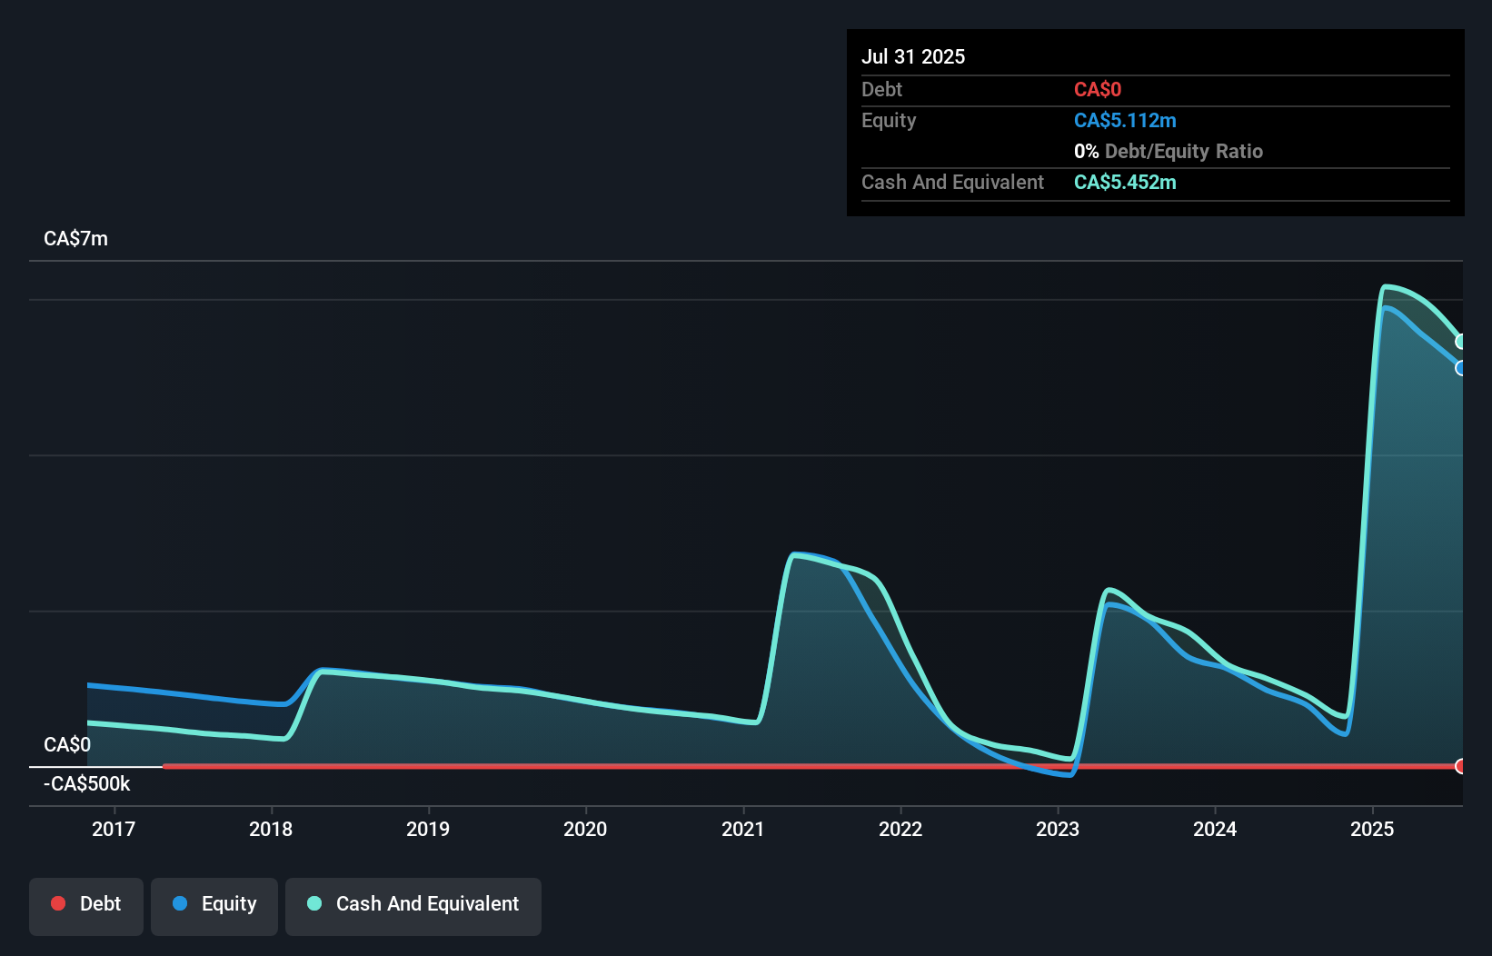Click the blue Equity legend dot

pyautogui.click(x=180, y=903)
